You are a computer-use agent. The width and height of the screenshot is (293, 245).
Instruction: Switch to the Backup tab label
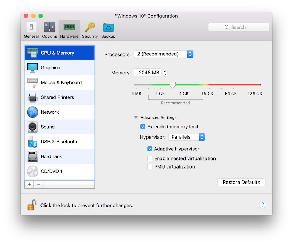(x=108, y=36)
